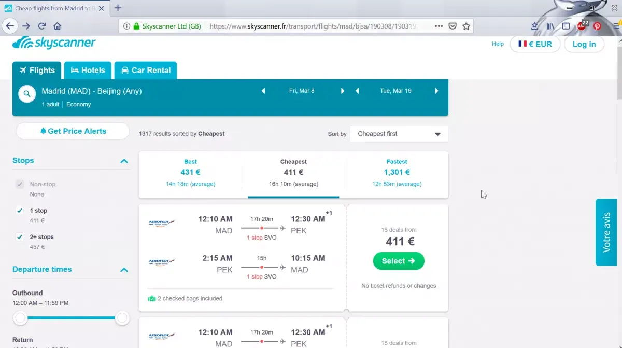Reload the current Skyscanner page
The height and width of the screenshot is (348, 622).
point(42,26)
